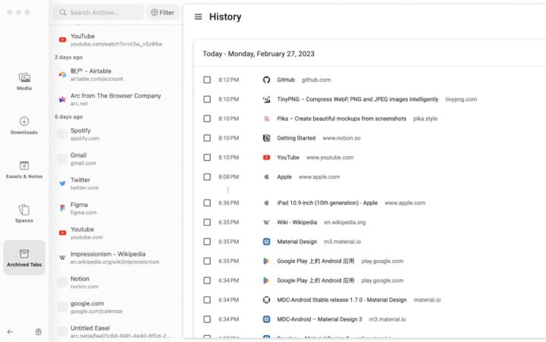Check the Getting Started entry checkbox
The width and height of the screenshot is (546, 342).
(x=207, y=138)
